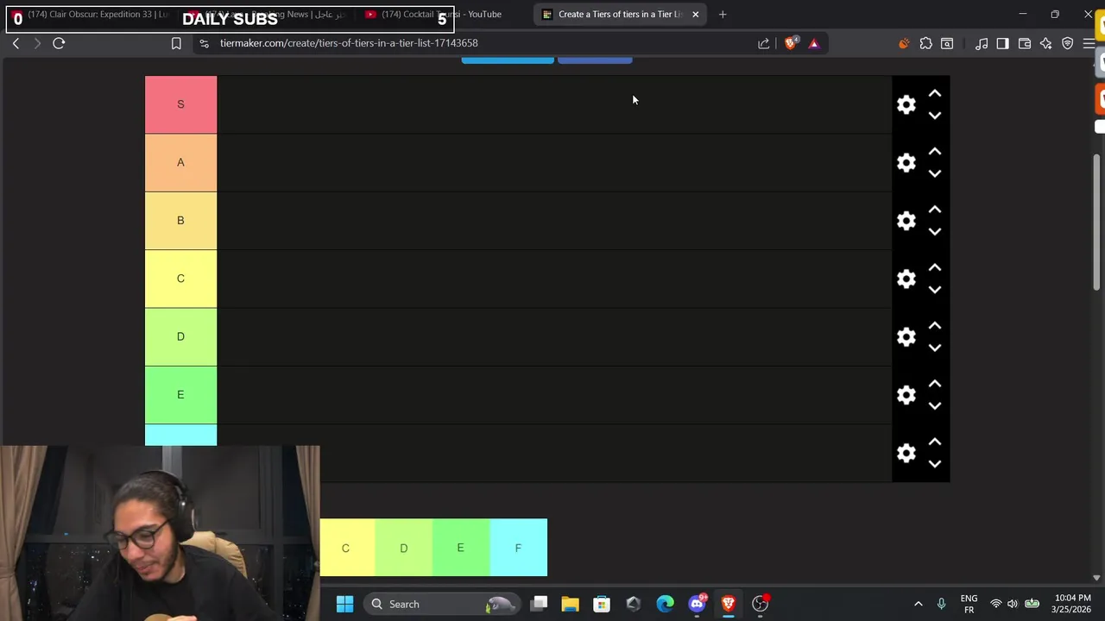Select the cyan F image tile in the item pool
This screenshot has height=621, width=1105.
click(518, 548)
